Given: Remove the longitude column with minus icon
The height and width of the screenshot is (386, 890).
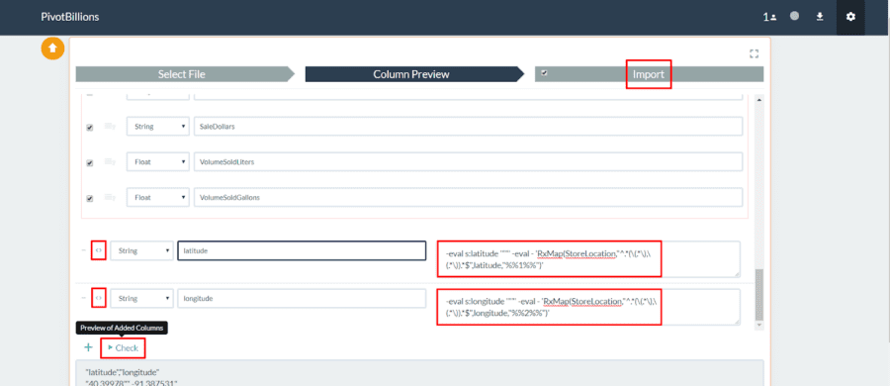Looking at the screenshot, I should [84, 298].
